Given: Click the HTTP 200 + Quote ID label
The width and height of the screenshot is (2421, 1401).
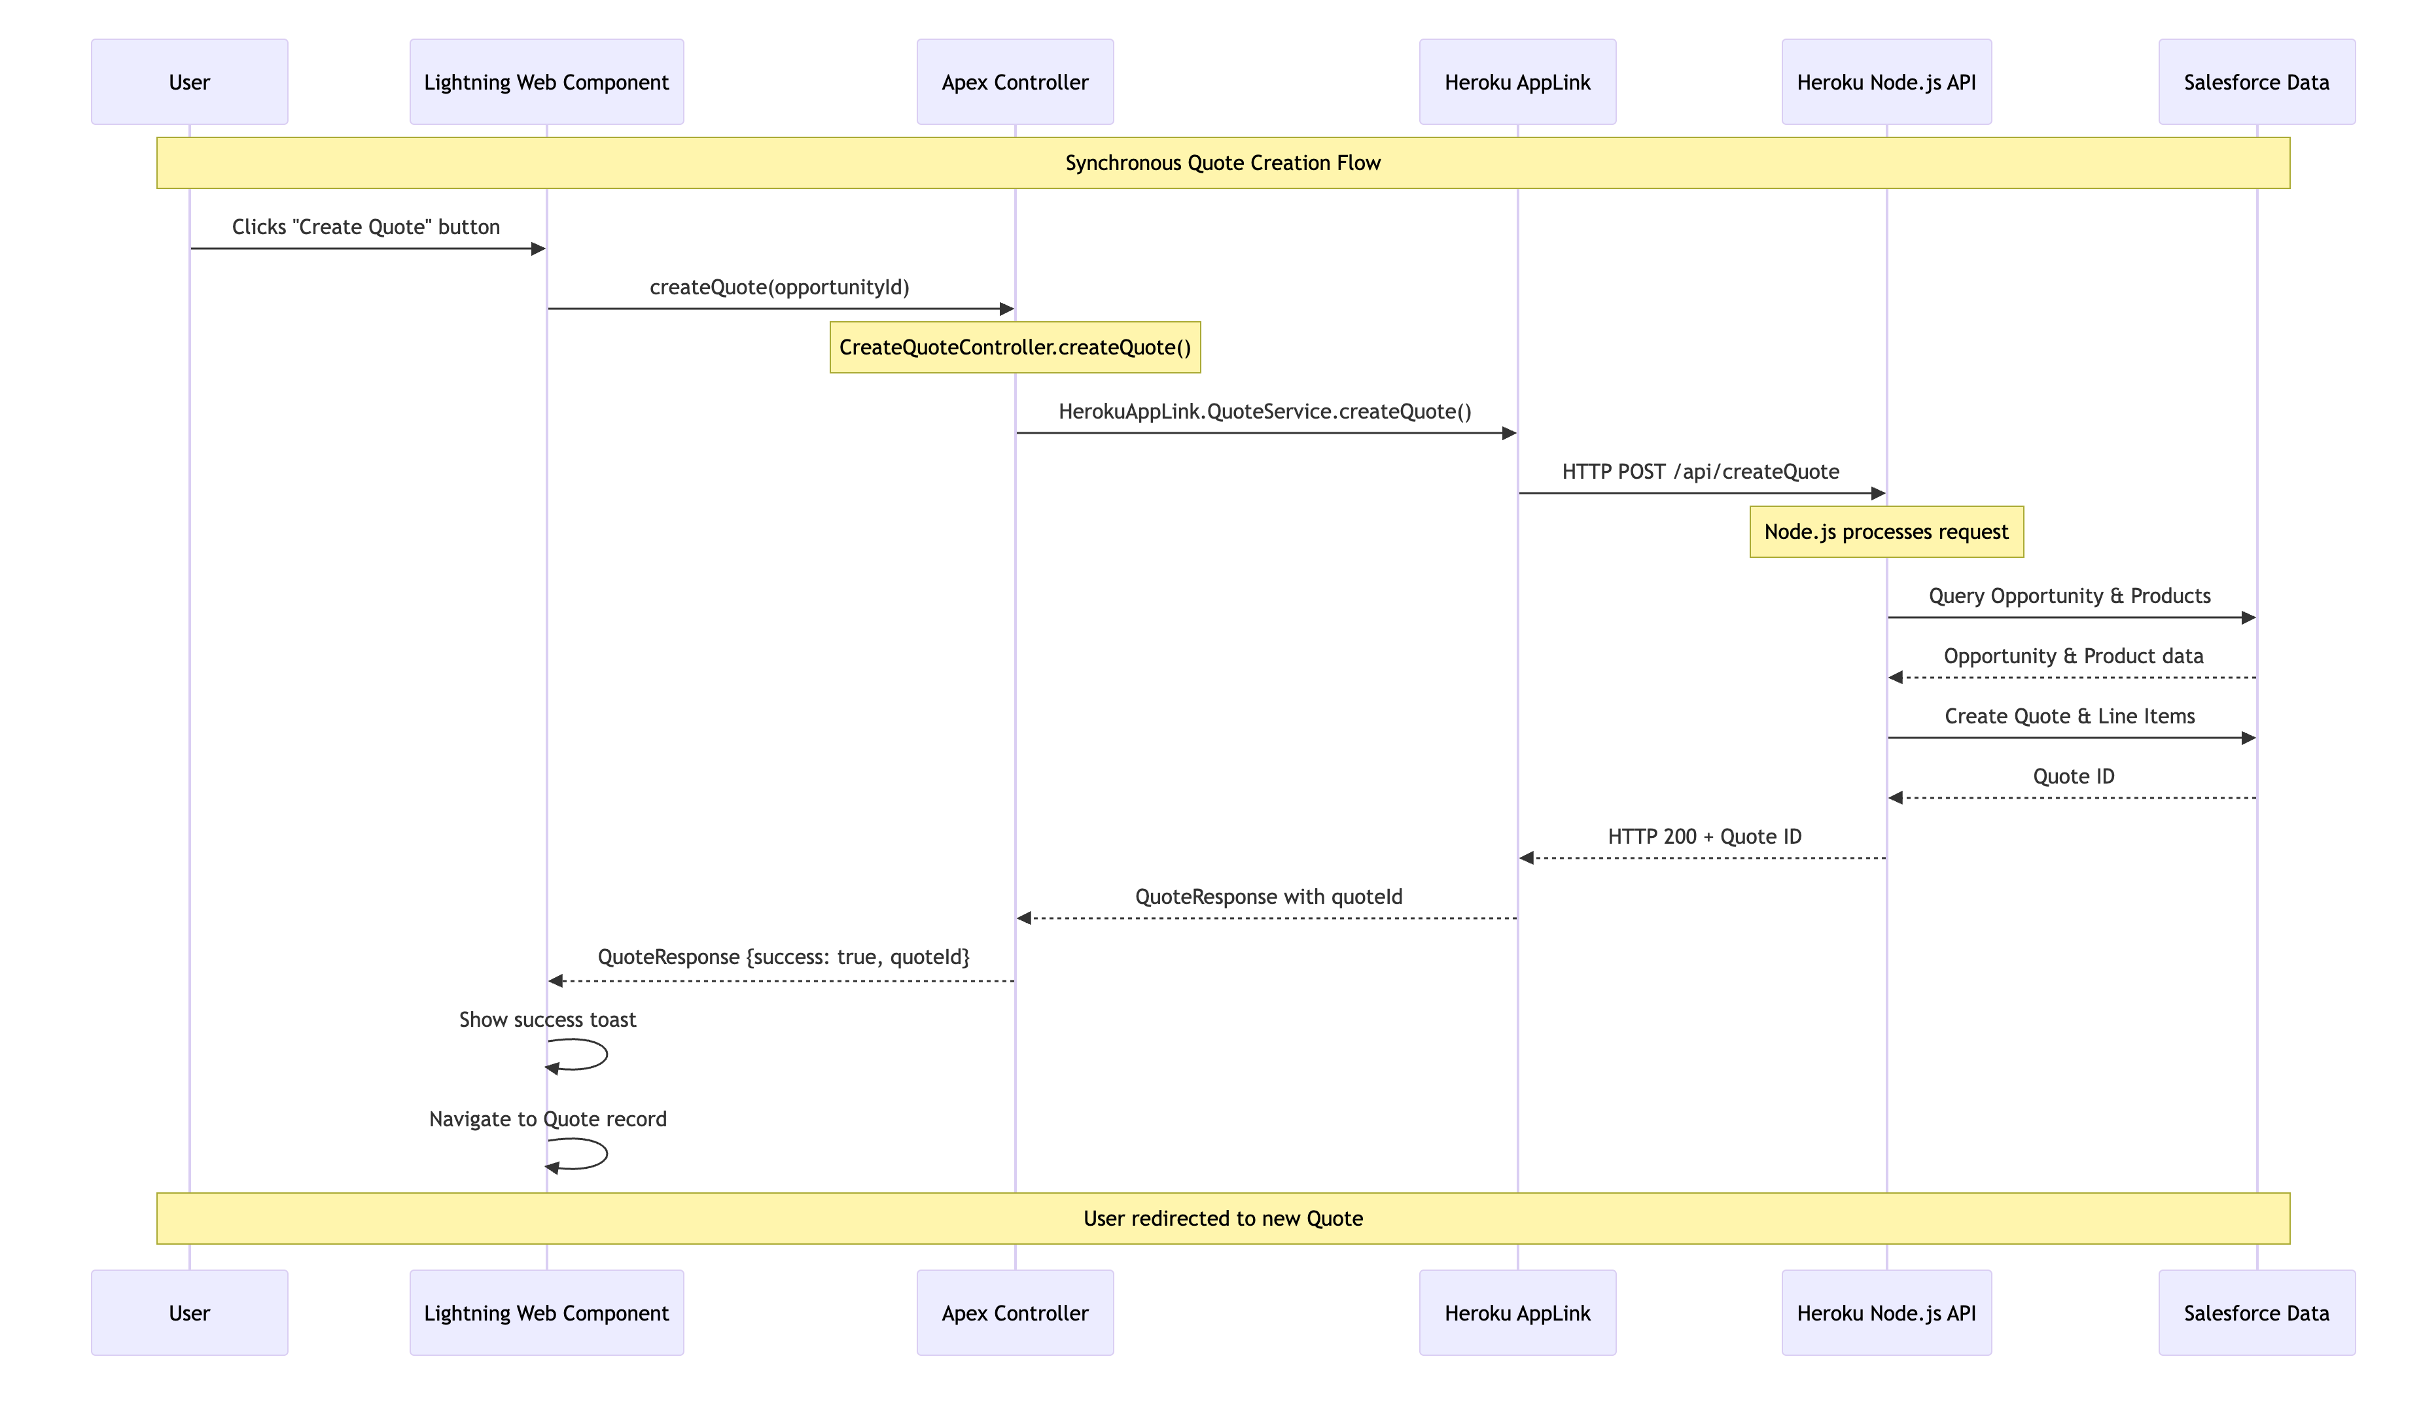Looking at the screenshot, I should coord(1705,837).
